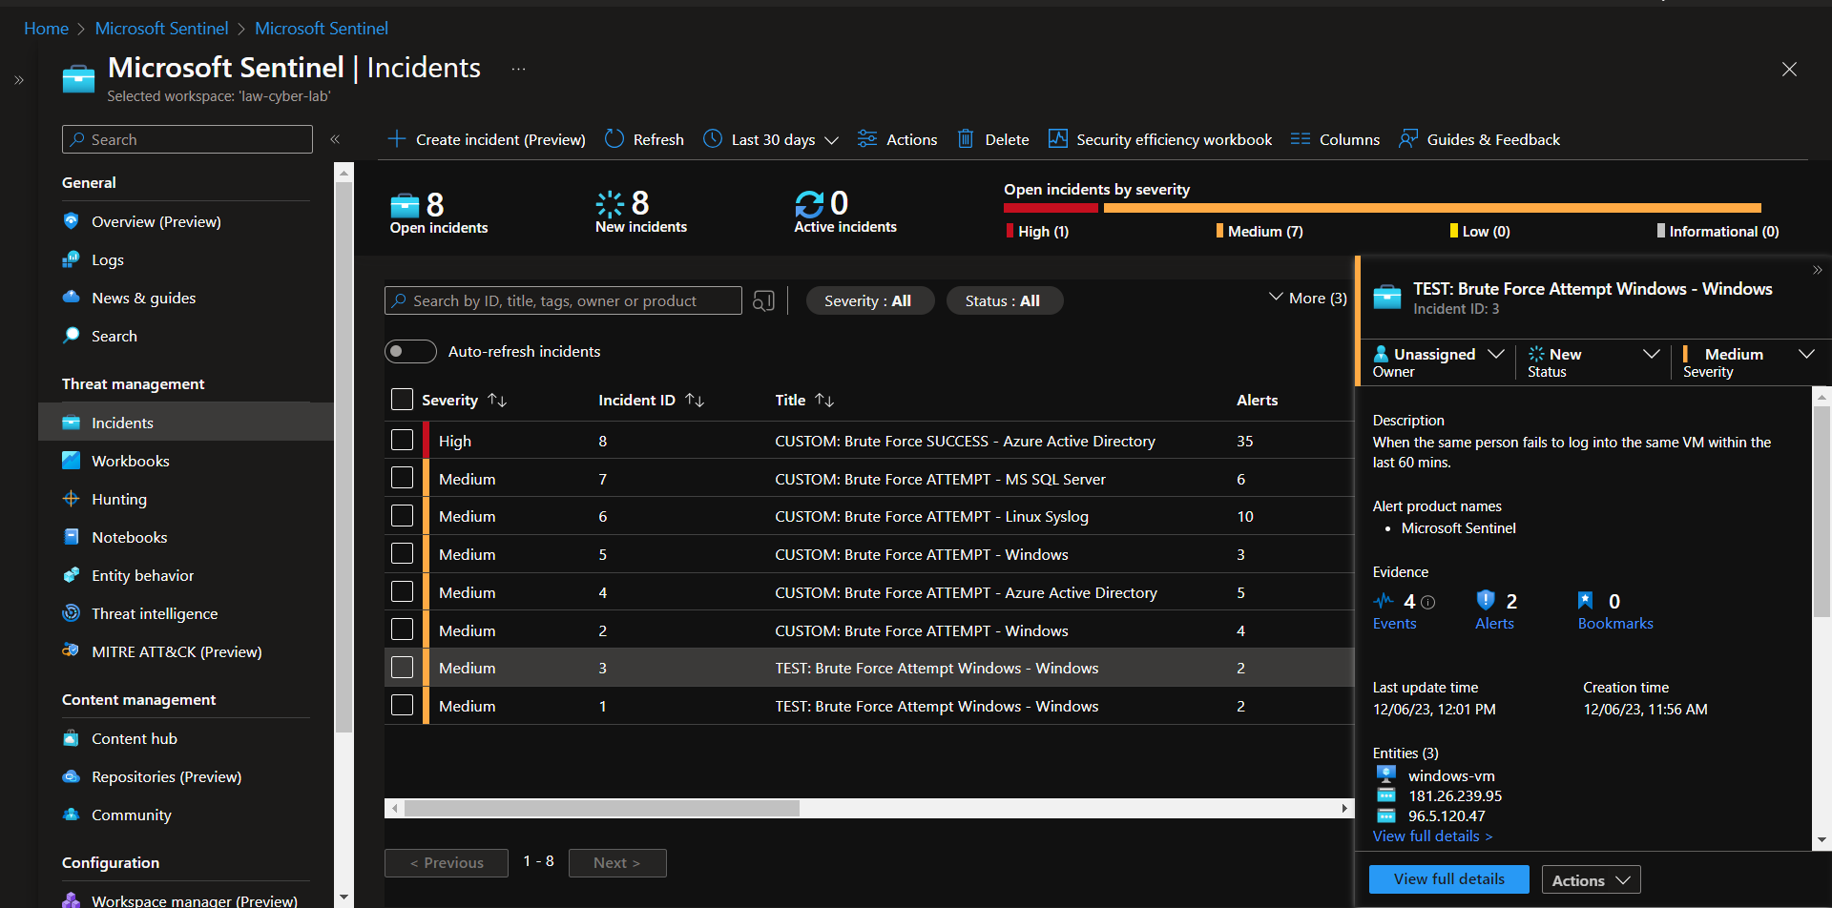Screen dimensions: 1832x908
Task: Click the ellipsis more options by page title
Action: 518,69
